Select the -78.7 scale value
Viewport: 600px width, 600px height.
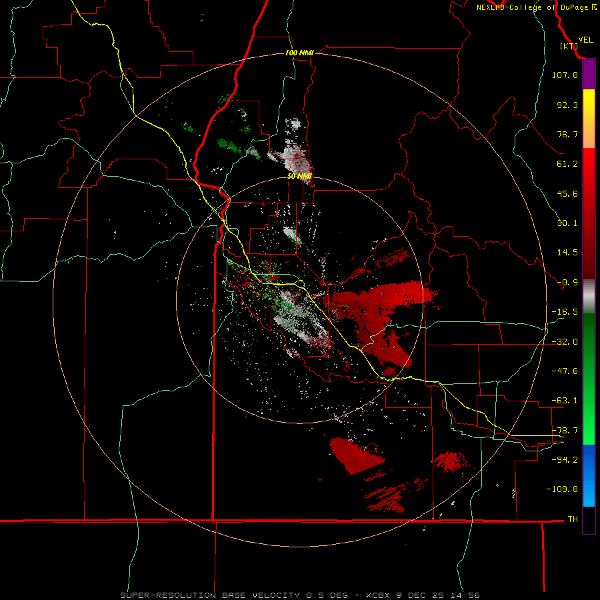click(565, 431)
